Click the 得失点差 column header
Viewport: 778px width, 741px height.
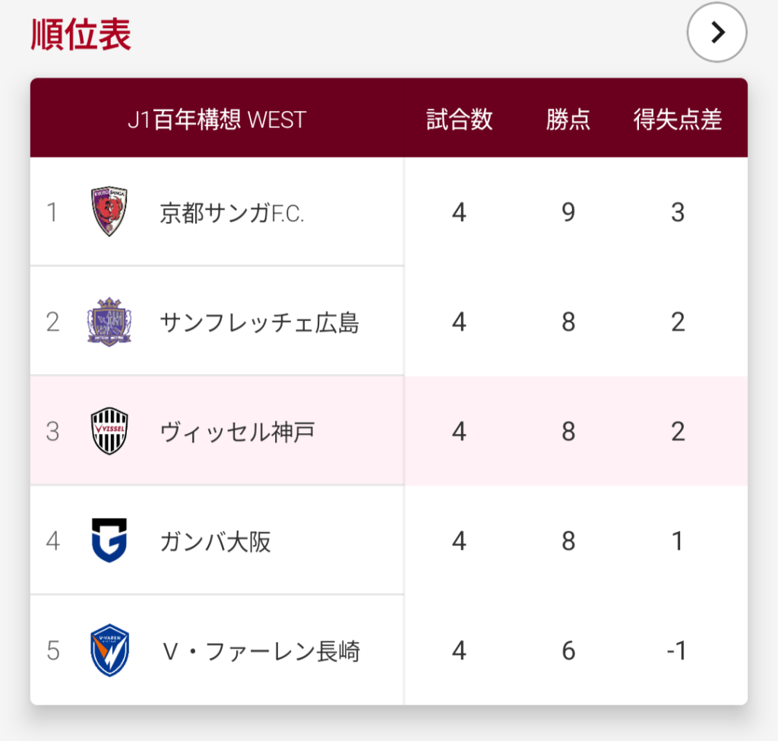click(678, 119)
